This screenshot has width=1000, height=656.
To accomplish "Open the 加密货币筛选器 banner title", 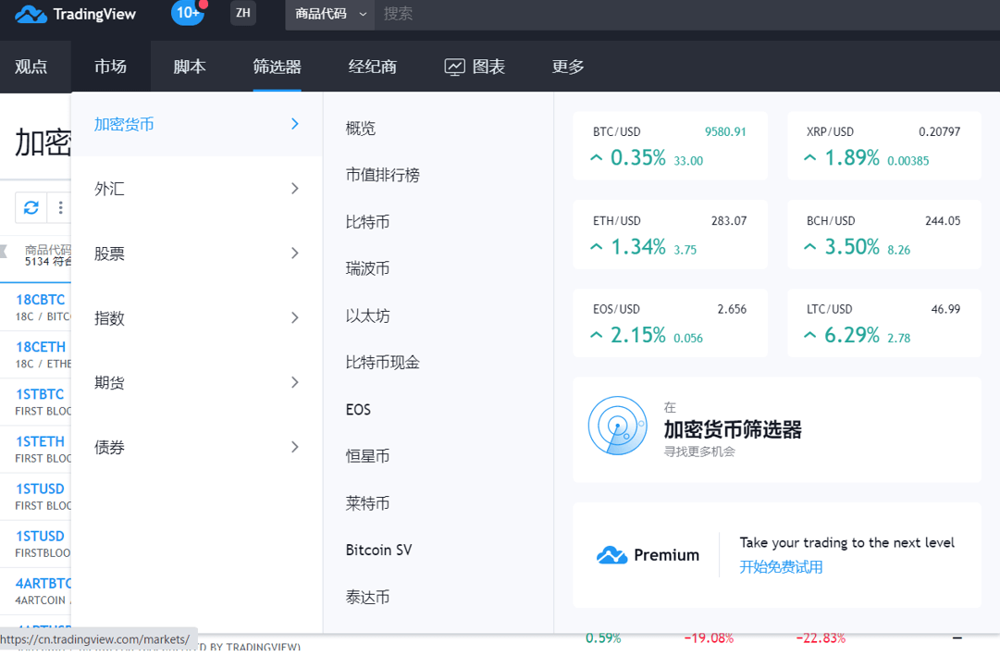I will (732, 430).
